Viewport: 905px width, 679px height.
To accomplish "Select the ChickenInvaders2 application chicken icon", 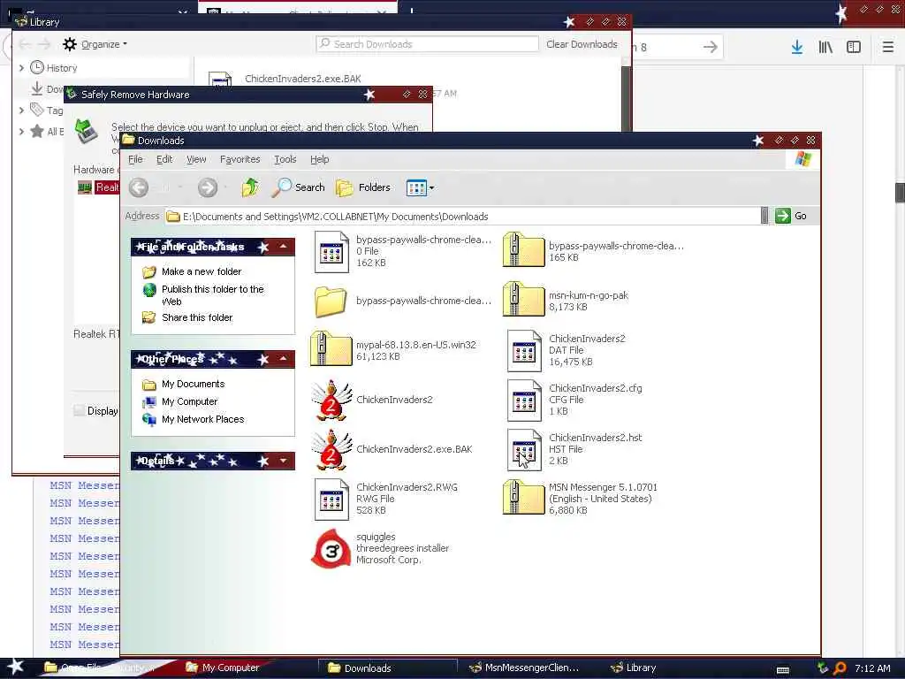I will [331, 400].
